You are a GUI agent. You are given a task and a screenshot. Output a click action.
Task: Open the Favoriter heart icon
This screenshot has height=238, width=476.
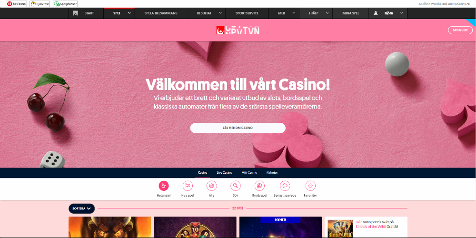[310, 186]
